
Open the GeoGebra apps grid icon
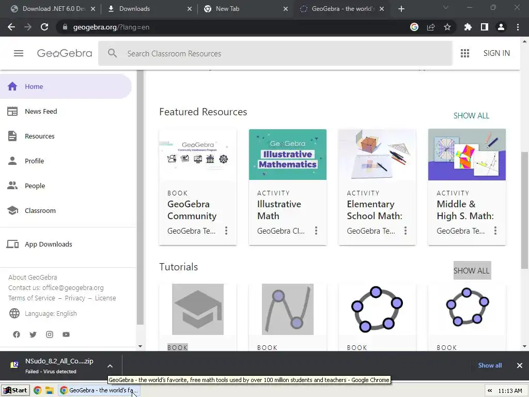465,53
